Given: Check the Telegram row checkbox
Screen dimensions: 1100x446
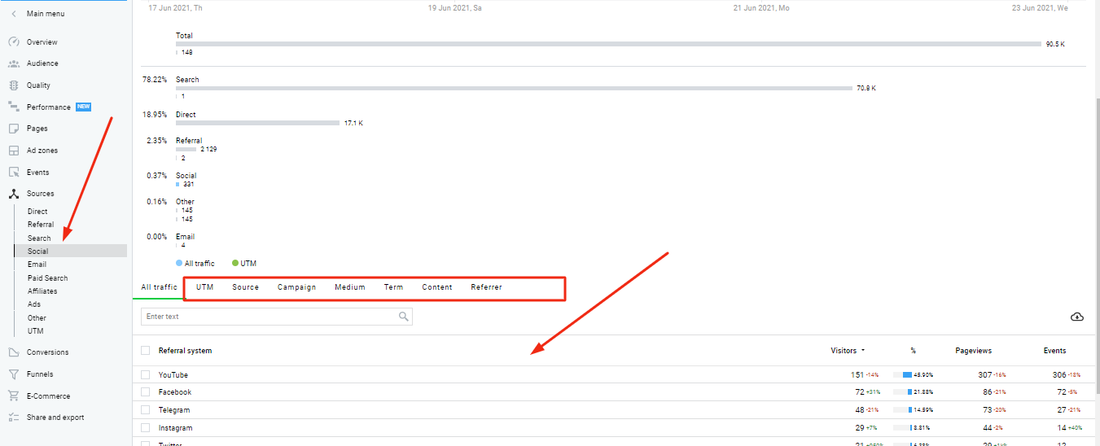Looking at the screenshot, I should coord(145,410).
